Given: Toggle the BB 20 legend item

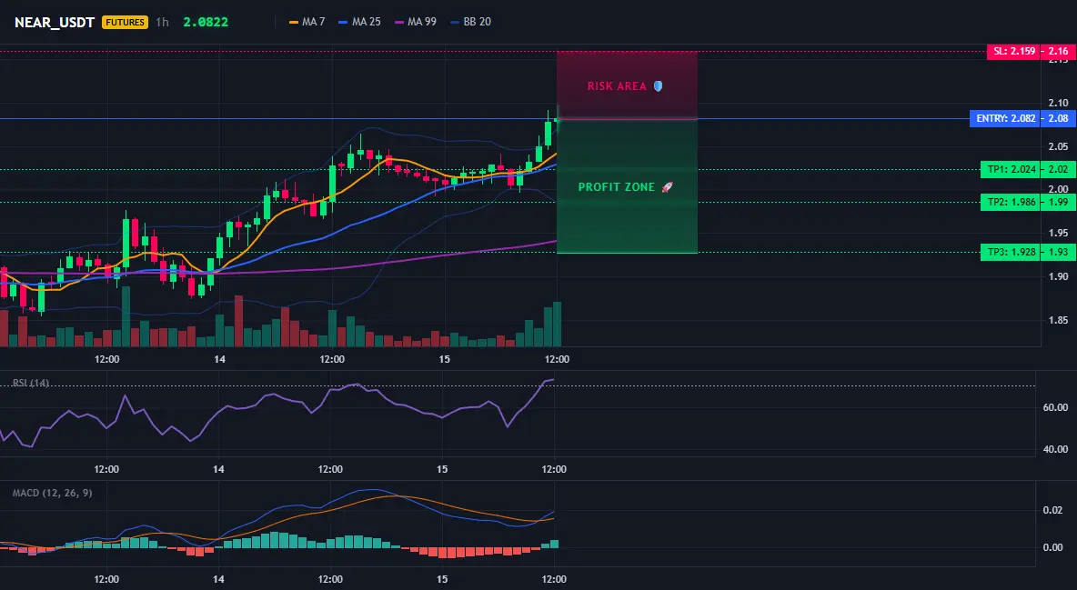Looking at the screenshot, I should coord(470,22).
